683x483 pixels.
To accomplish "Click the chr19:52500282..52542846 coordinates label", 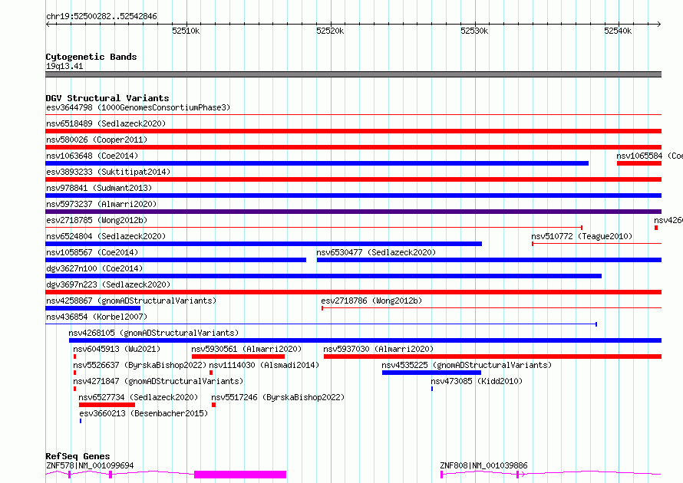I will [x=101, y=16].
